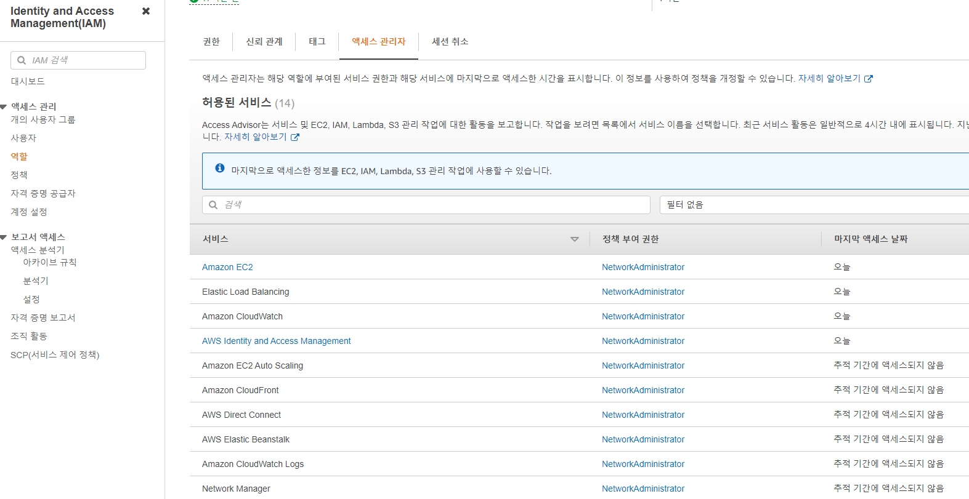Focus the IAM 검색 input field
This screenshot has width=969, height=499.
(78, 60)
